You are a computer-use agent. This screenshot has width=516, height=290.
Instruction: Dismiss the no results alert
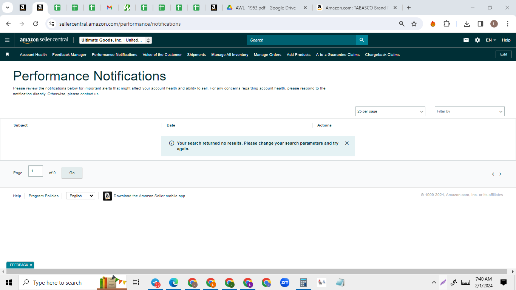tap(347, 143)
